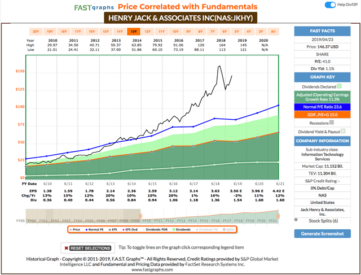Select the 20Y time range tab
This screenshot has height=275, width=361.
[36, 32]
